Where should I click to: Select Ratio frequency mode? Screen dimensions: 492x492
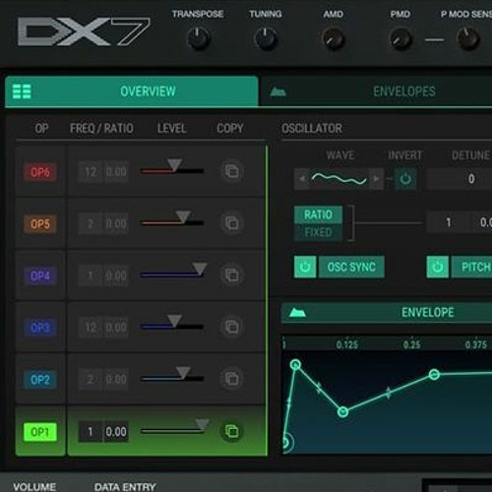318,215
